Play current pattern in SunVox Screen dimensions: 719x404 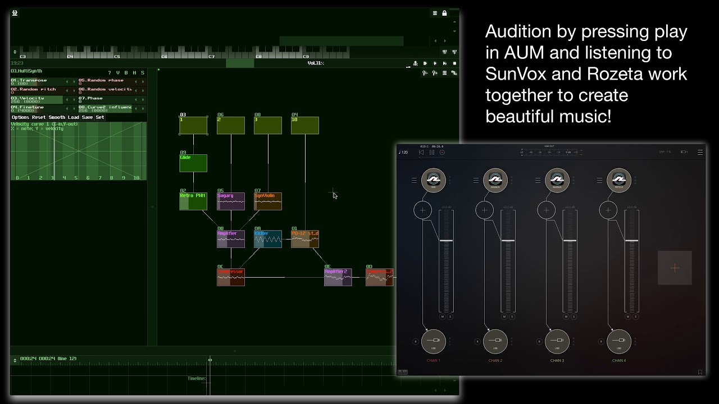coord(445,63)
